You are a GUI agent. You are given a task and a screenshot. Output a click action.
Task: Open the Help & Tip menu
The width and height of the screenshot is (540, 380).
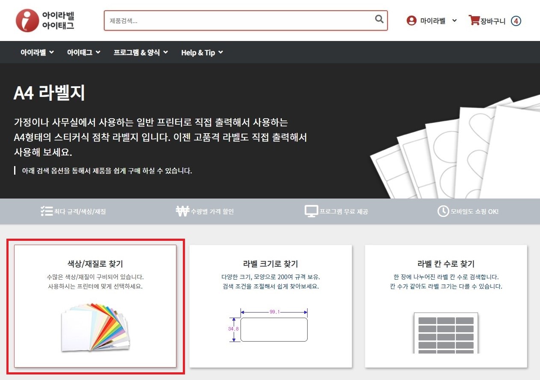(202, 53)
